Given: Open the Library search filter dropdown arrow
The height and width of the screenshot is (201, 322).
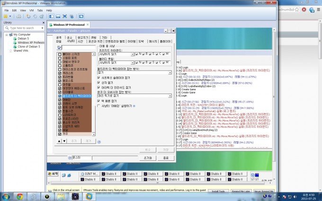Looking at the screenshot, I should (43, 28).
